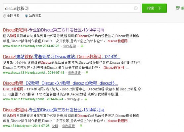Select the 站内搜索 radio option
The image size is (184, 132).
[26, 16]
